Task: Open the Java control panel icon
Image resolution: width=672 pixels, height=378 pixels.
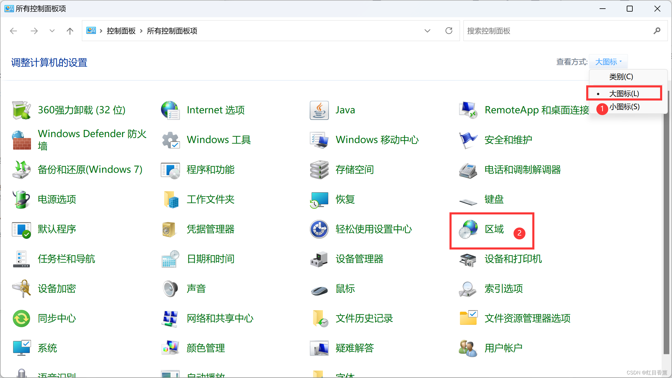Action: coord(319,110)
